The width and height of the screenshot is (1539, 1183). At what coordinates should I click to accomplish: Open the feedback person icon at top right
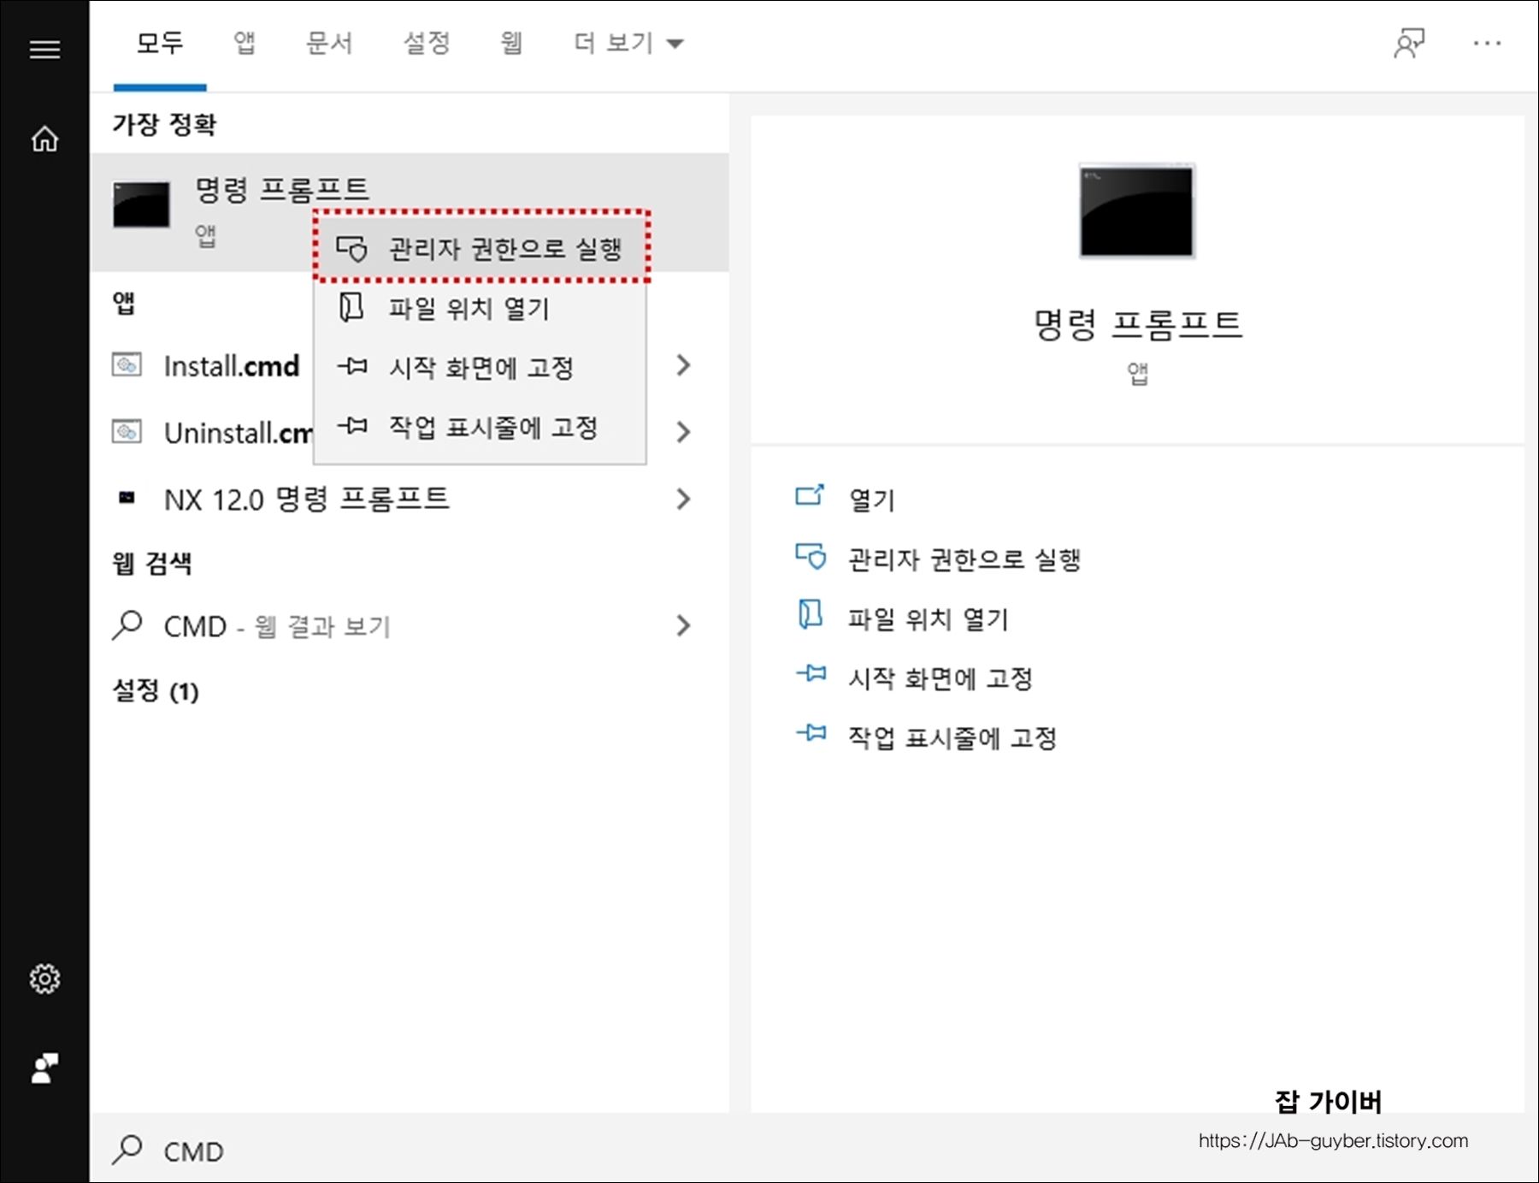click(1409, 43)
